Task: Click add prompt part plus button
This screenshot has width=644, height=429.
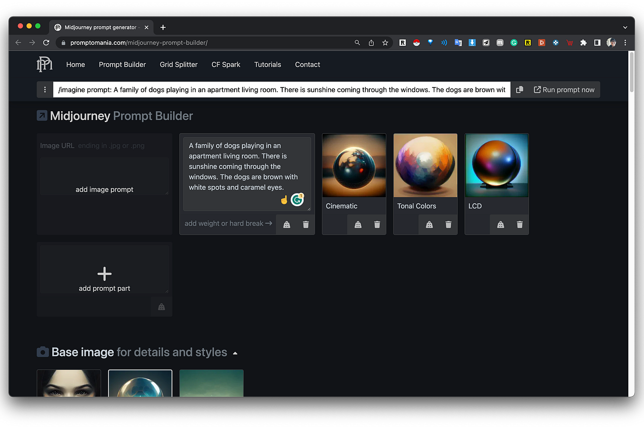Action: pos(105,274)
